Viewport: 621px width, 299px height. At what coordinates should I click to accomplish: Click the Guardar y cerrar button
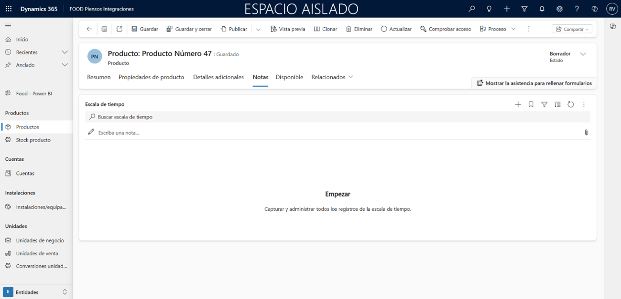point(189,29)
